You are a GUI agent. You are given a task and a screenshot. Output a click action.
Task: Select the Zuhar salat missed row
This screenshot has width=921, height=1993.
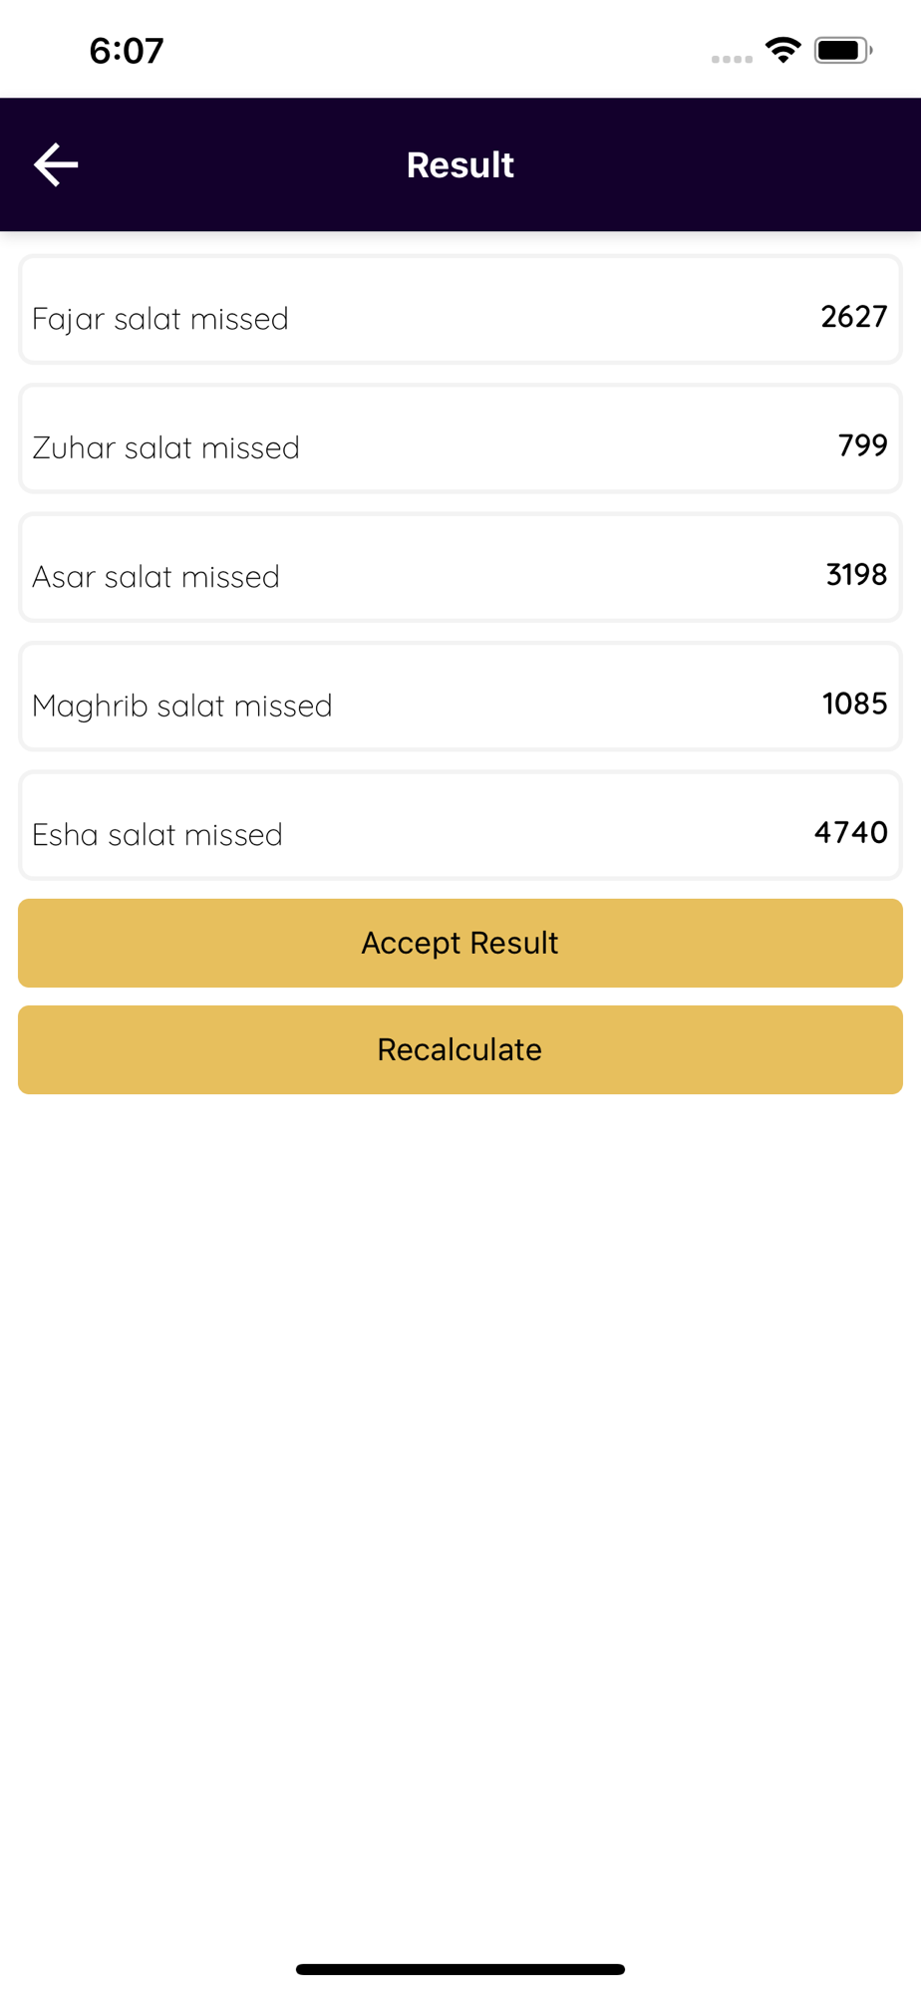(x=460, y=438)
